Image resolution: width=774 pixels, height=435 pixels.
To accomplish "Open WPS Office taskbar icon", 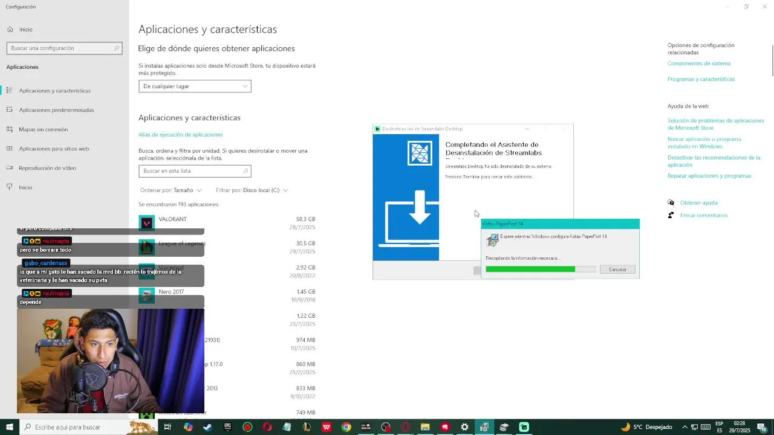I will tap(327, 427).
